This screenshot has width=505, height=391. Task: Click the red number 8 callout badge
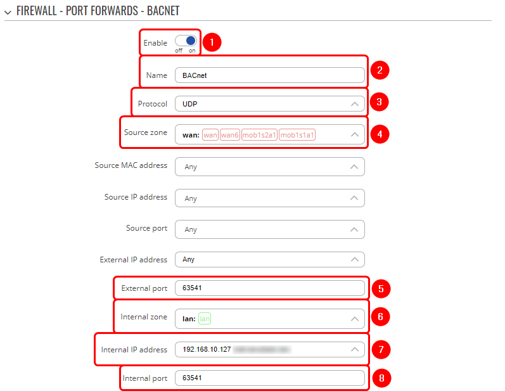380,378
